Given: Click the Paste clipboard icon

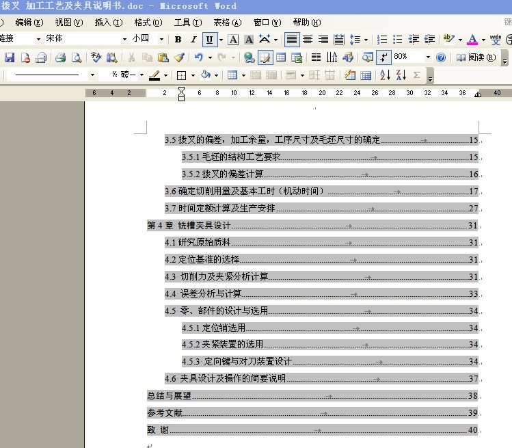Looking at the screenshot, I should coord(163,57).
